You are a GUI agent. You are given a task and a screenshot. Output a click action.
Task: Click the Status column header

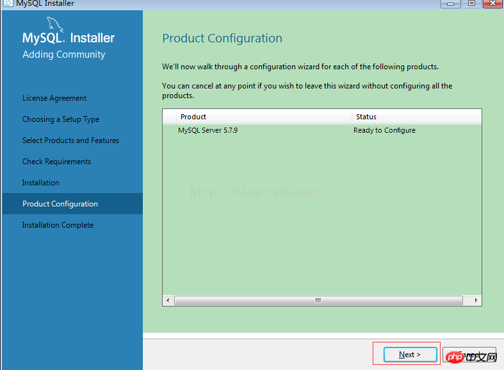click(416, 117)
